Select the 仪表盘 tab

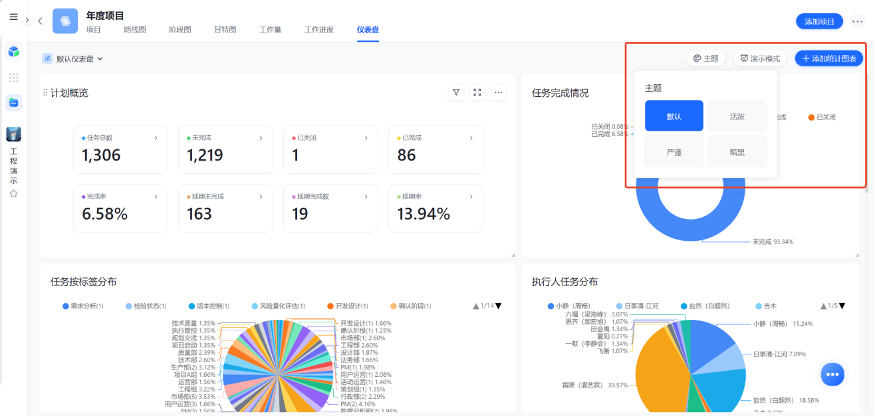[368, 30]
